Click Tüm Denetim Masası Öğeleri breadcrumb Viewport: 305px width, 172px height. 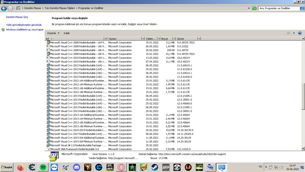(x=60, y=8)
